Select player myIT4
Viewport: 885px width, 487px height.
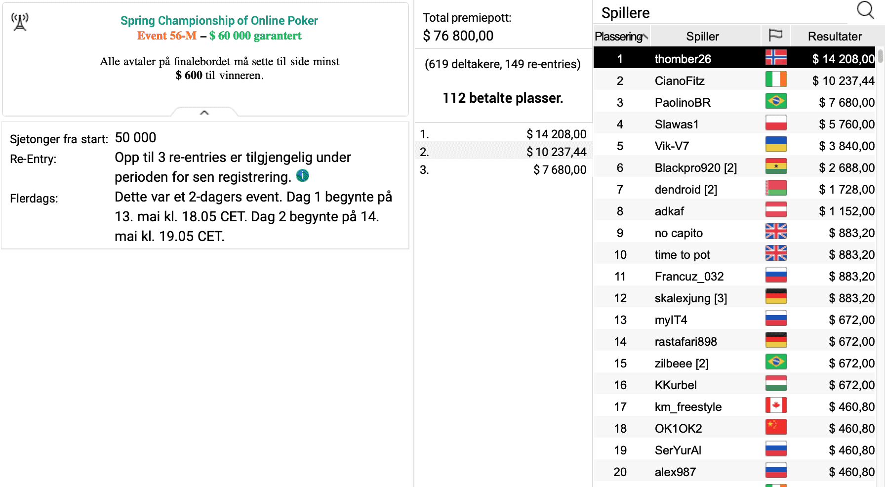coord(671,320)
